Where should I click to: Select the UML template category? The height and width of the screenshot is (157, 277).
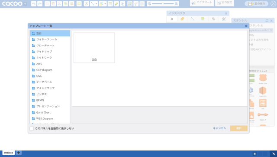pyautogui.click(x=50, y=76)
